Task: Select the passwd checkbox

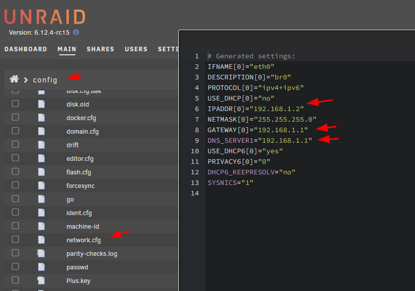Action: tap(16, 266)
